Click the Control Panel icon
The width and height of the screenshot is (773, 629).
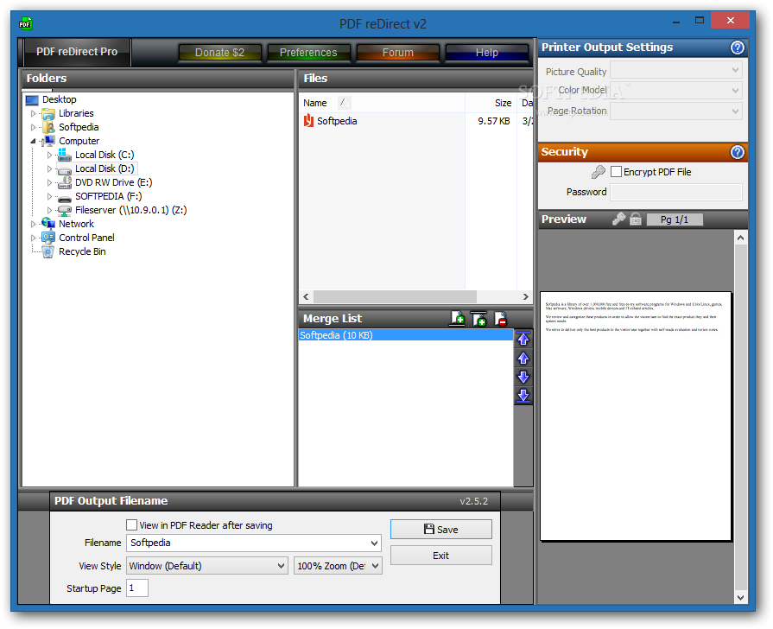click(x=48, y=238)
